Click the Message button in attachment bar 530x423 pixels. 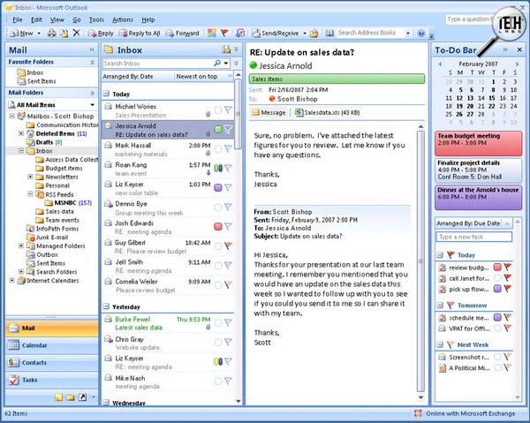(269, 112)
